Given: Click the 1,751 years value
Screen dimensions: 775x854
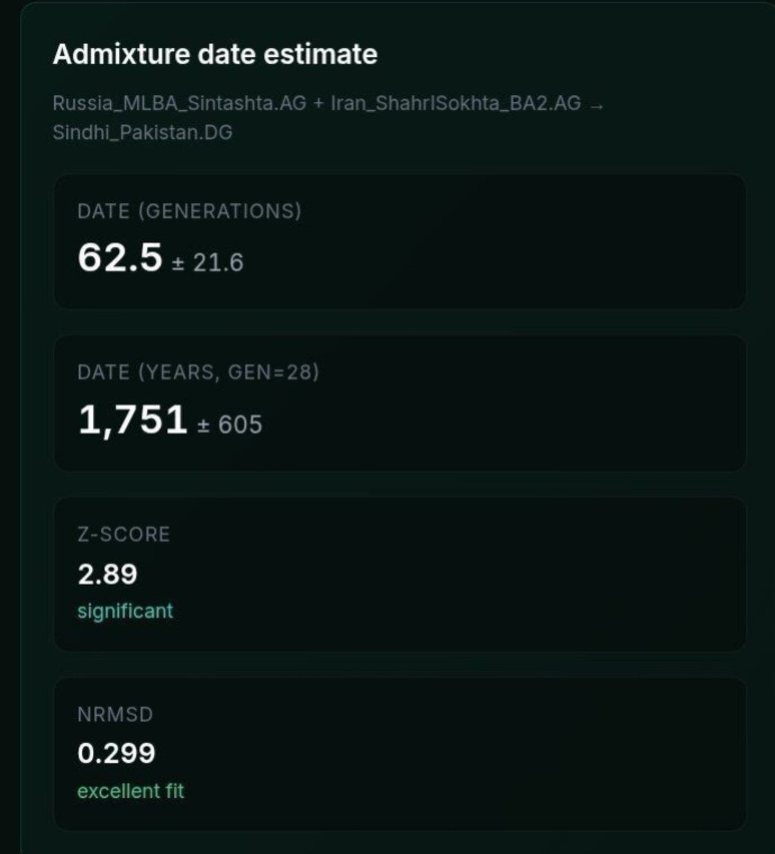Looking at the screenshot, I should click(132, 420).
